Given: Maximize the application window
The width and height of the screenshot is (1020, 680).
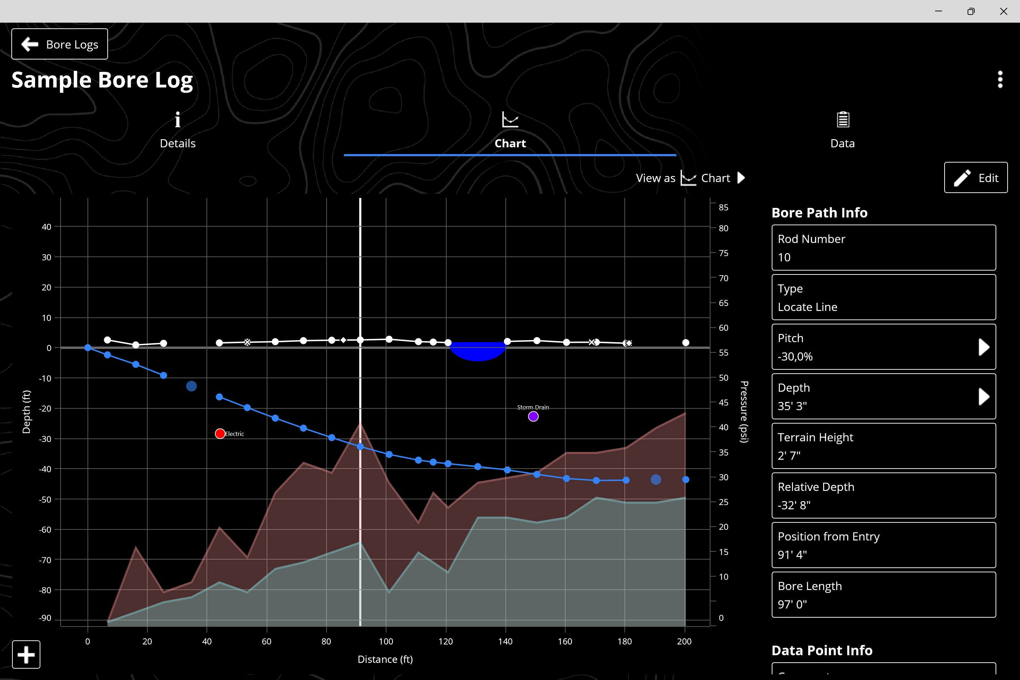Looking at the screenshot, I should click(971, 11).
